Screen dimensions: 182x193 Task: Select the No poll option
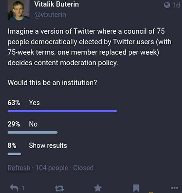(33, 124)
